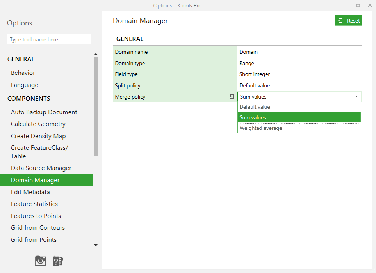Select Features to Points component
Screen dimensions: 376x273
(36, 216)
